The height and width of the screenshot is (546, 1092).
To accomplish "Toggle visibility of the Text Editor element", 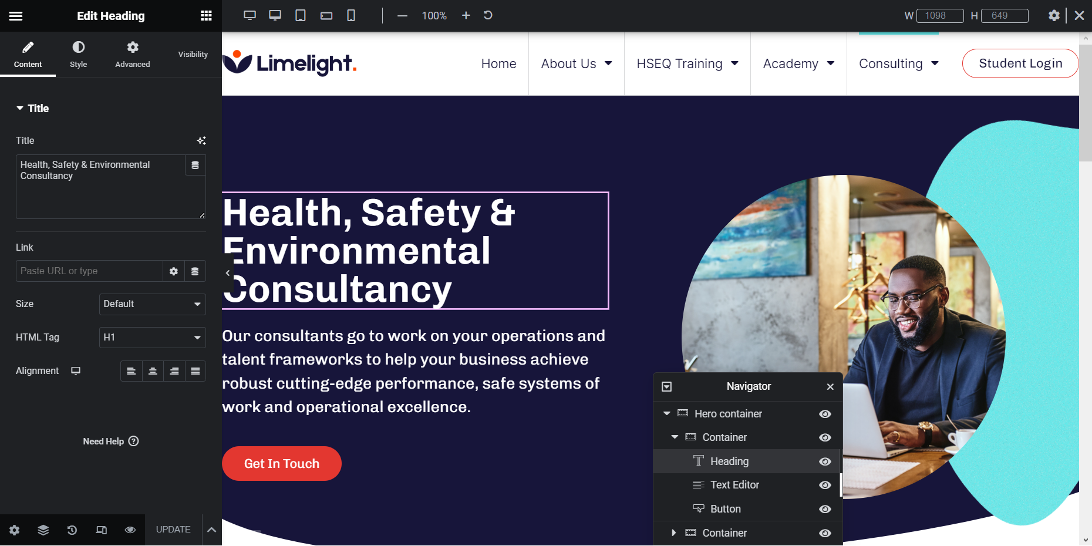I will pyautogui.click(x=825, y=485).
